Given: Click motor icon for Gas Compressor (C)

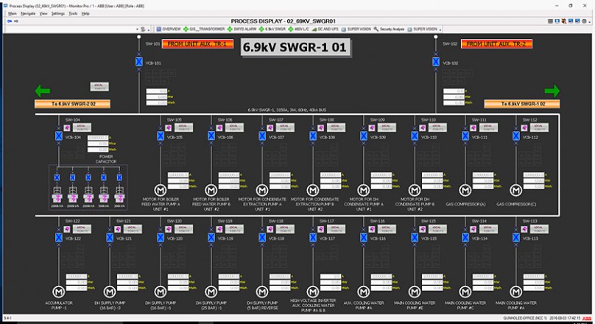Looking at the screenshot, I should [516, 190].
